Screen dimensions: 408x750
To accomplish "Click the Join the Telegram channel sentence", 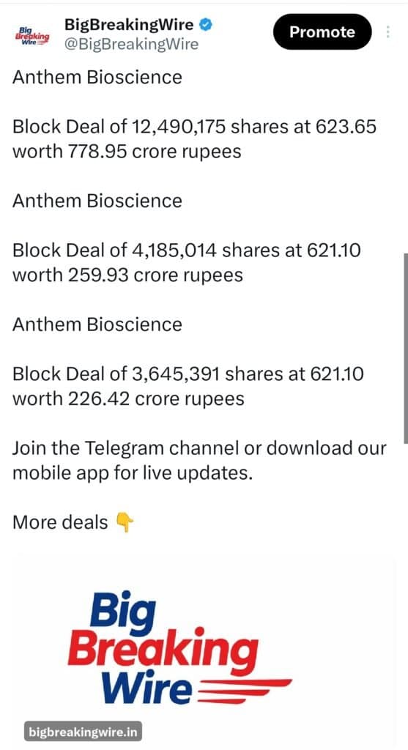I will [199, 461].
